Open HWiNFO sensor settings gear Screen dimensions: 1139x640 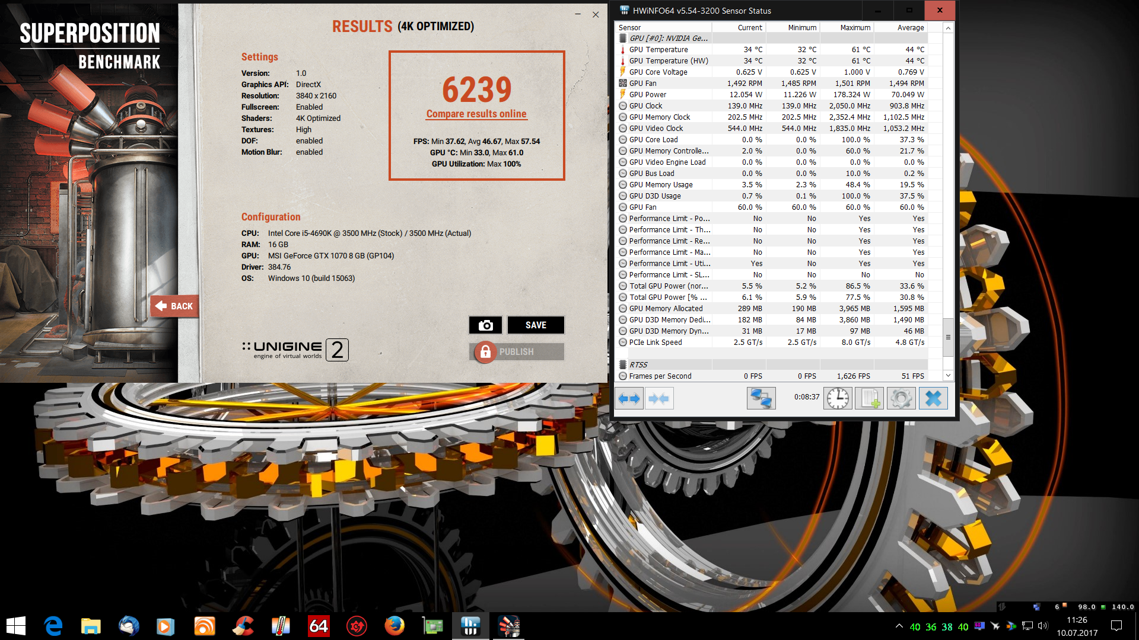901,399
